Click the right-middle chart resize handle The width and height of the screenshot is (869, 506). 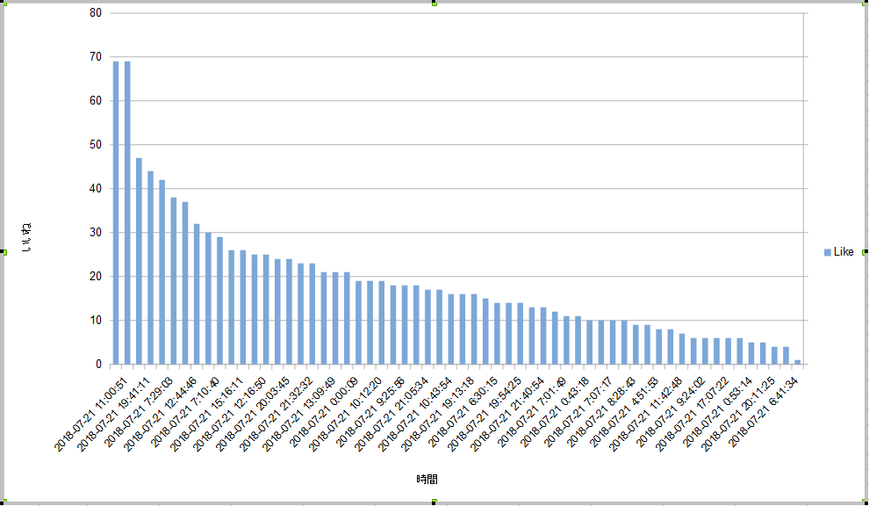pos(865,252)
